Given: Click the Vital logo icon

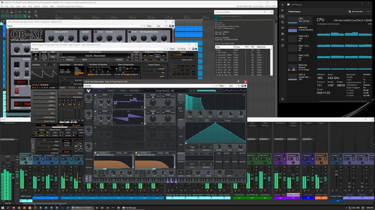Looking at the screenshot, I should (x=88, y=91).
